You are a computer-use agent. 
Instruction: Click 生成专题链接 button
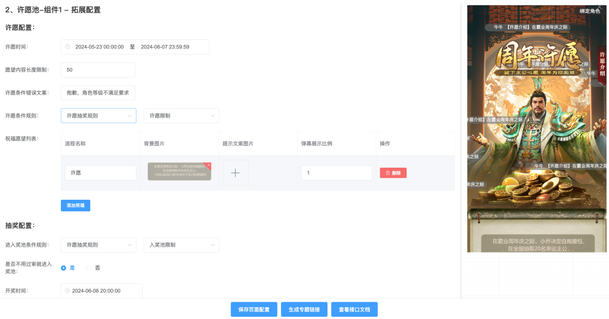(x=304, y=309)
